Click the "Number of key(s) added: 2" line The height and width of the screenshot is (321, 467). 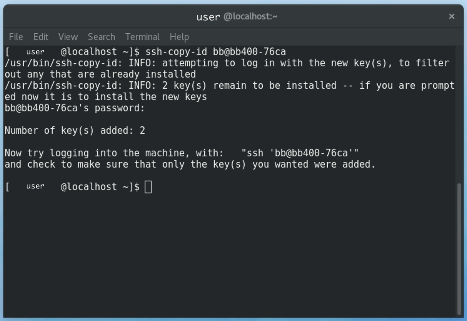point(75,131)
